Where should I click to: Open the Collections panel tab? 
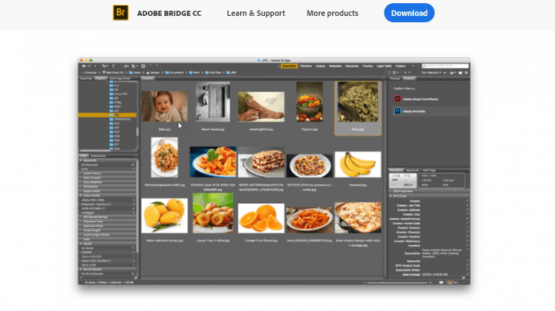coord(98,155)
